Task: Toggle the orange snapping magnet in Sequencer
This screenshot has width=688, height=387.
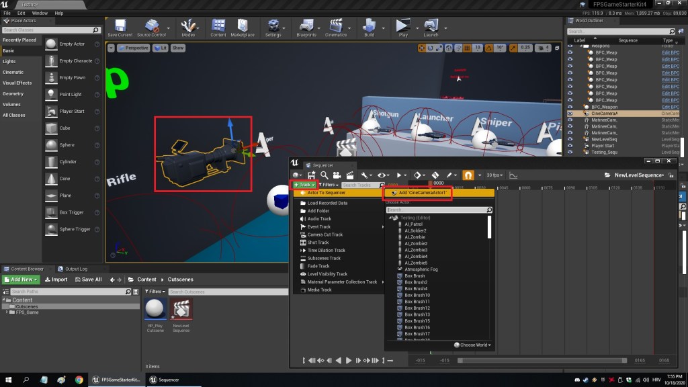Action: point(468,175)
